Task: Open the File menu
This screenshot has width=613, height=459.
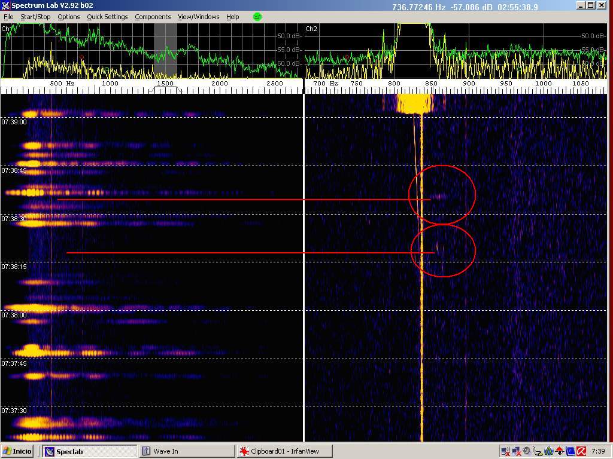Action: pyautogui.click(x=8, y=17)
